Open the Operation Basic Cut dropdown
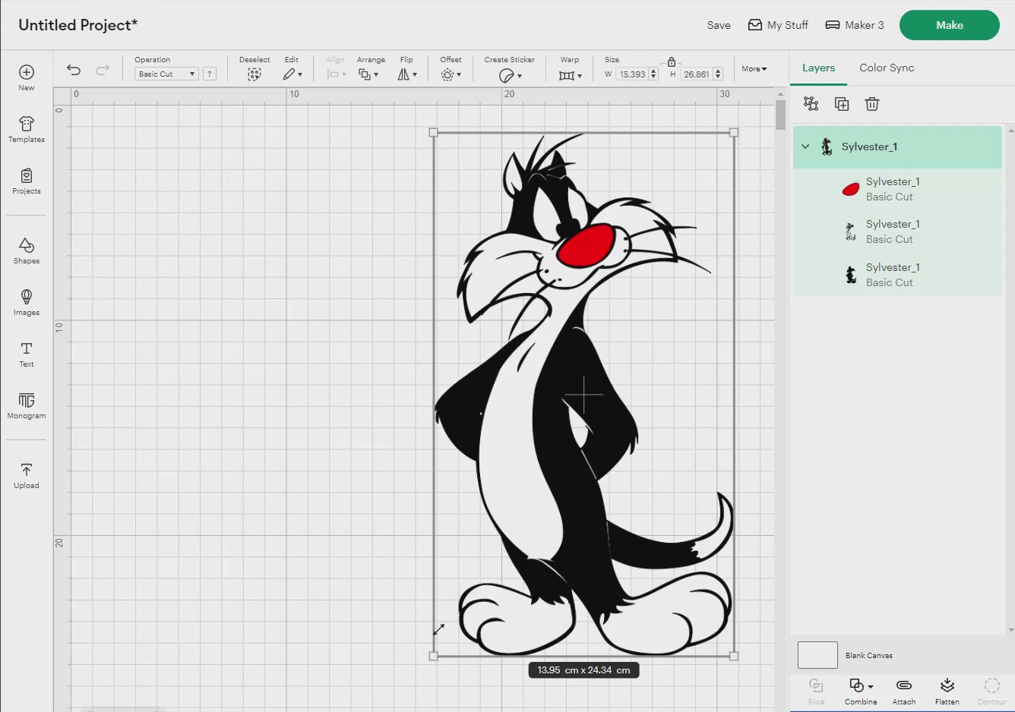The height and width of the screenshot is (712, 1015). [x=166, y=74]
